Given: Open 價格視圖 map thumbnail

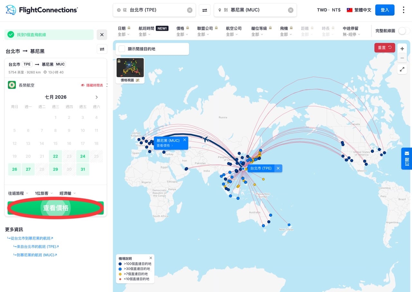Looking at the screenshot, I should [x=130, y=70].
